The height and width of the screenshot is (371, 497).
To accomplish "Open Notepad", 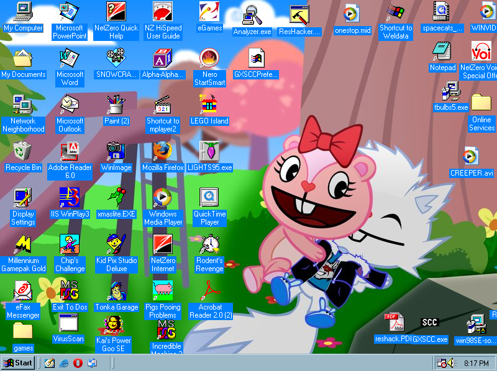I will click(x=442, y=53).
